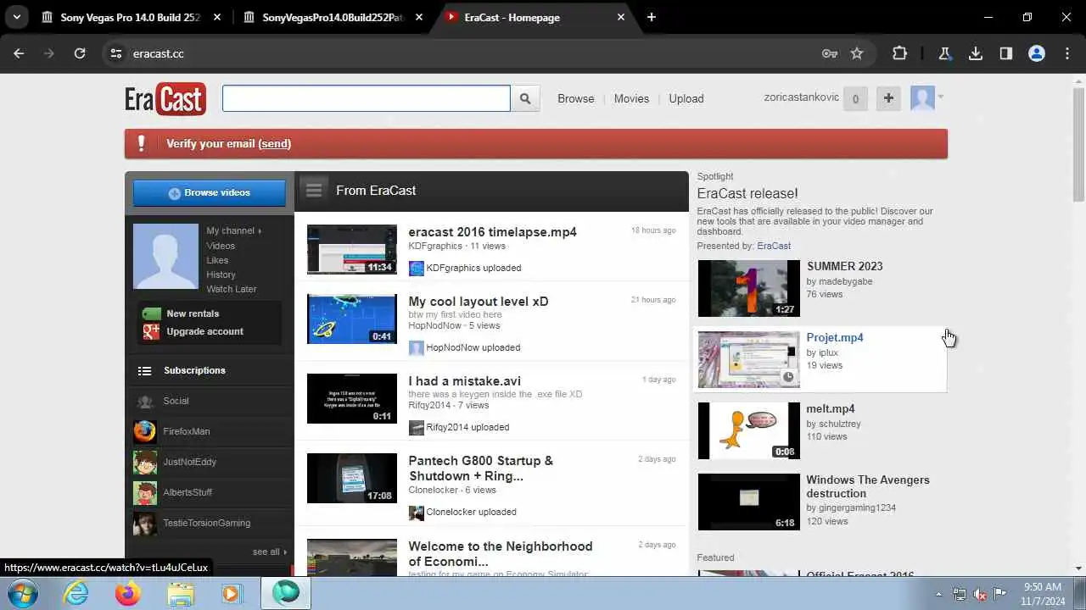Click into the EraCast search field
Image resolution: width=1086 pixels, height=610 pixels.
pos(367,98)
